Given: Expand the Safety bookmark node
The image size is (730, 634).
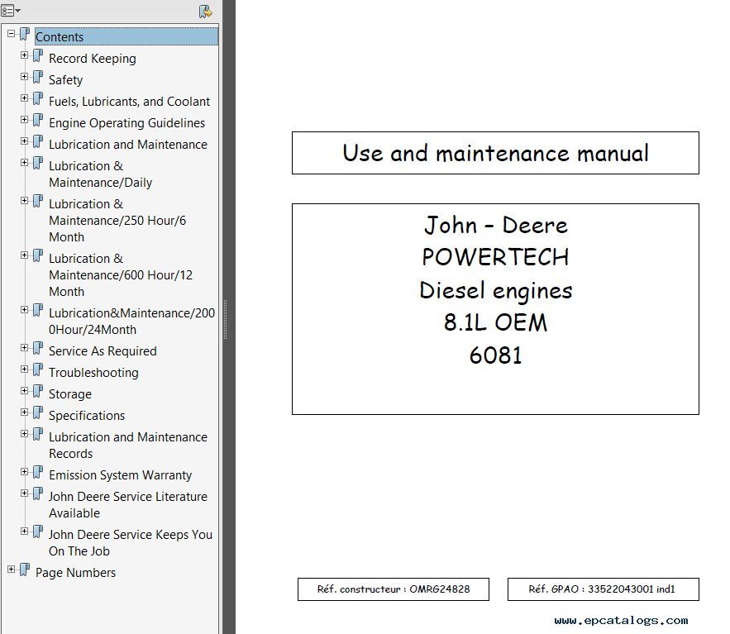Looking at the screenshot, I should (24, 76).
